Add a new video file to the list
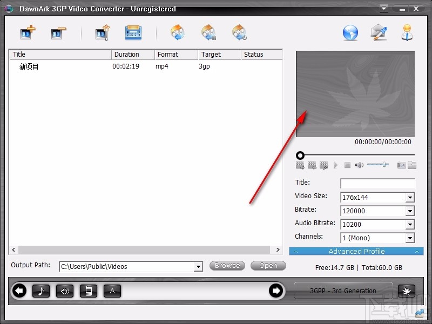The image size is (432, 324). point(27,32)
